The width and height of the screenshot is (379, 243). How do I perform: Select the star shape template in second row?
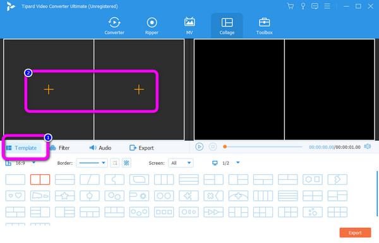pyautogui.click(x=65, y=196)
